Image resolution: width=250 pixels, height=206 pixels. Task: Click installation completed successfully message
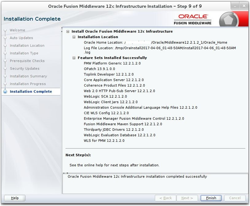click(x=137, y=177)
